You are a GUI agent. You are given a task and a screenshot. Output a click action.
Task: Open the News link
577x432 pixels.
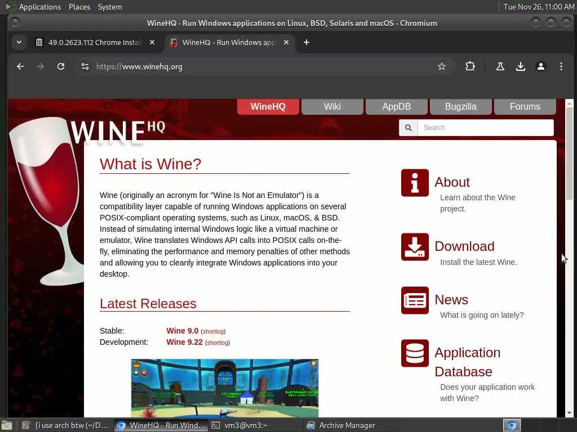(x=451, y=300)
